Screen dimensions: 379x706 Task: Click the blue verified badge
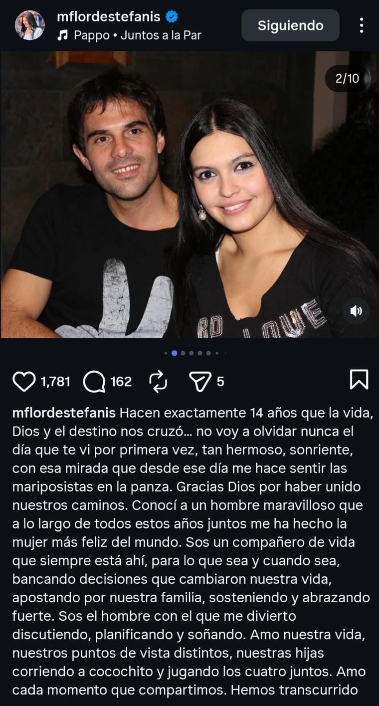(x=172, y=17)
